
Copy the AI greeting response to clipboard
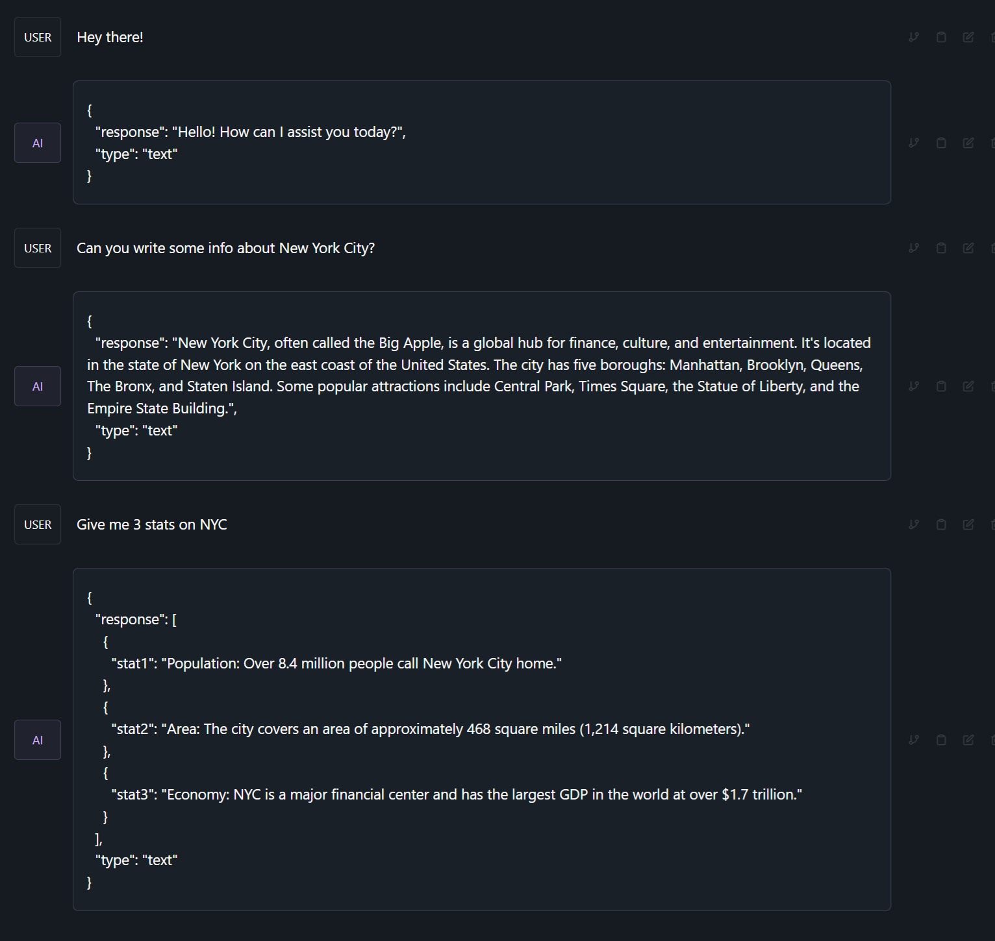pyautogui.click(x=941, y=143)
